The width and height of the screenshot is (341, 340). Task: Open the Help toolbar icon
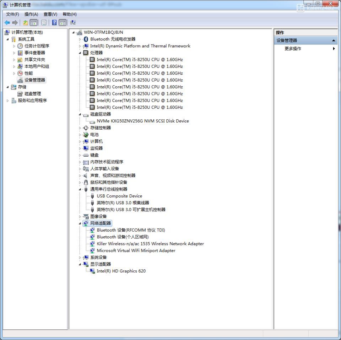point(54,23)
